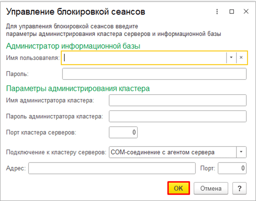Select the Имя администратора кластера field
This screenshot has height=201, width=256.
178,101
